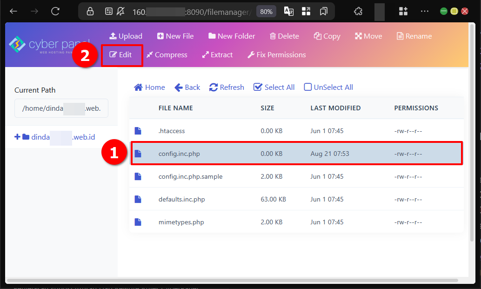
Task: Click the Current Path input field
Action: [x=61, y=108]
